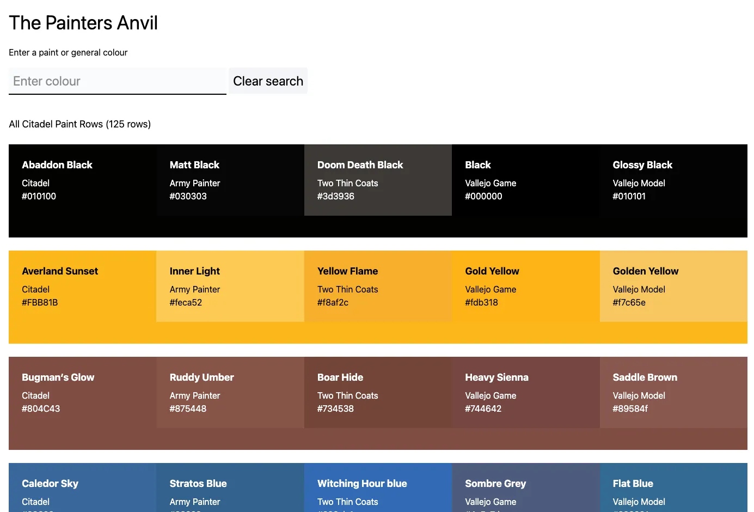
Task: Pick the Heavy Sienna swatch
Action: pyautogui.click(x=525, y=393)
